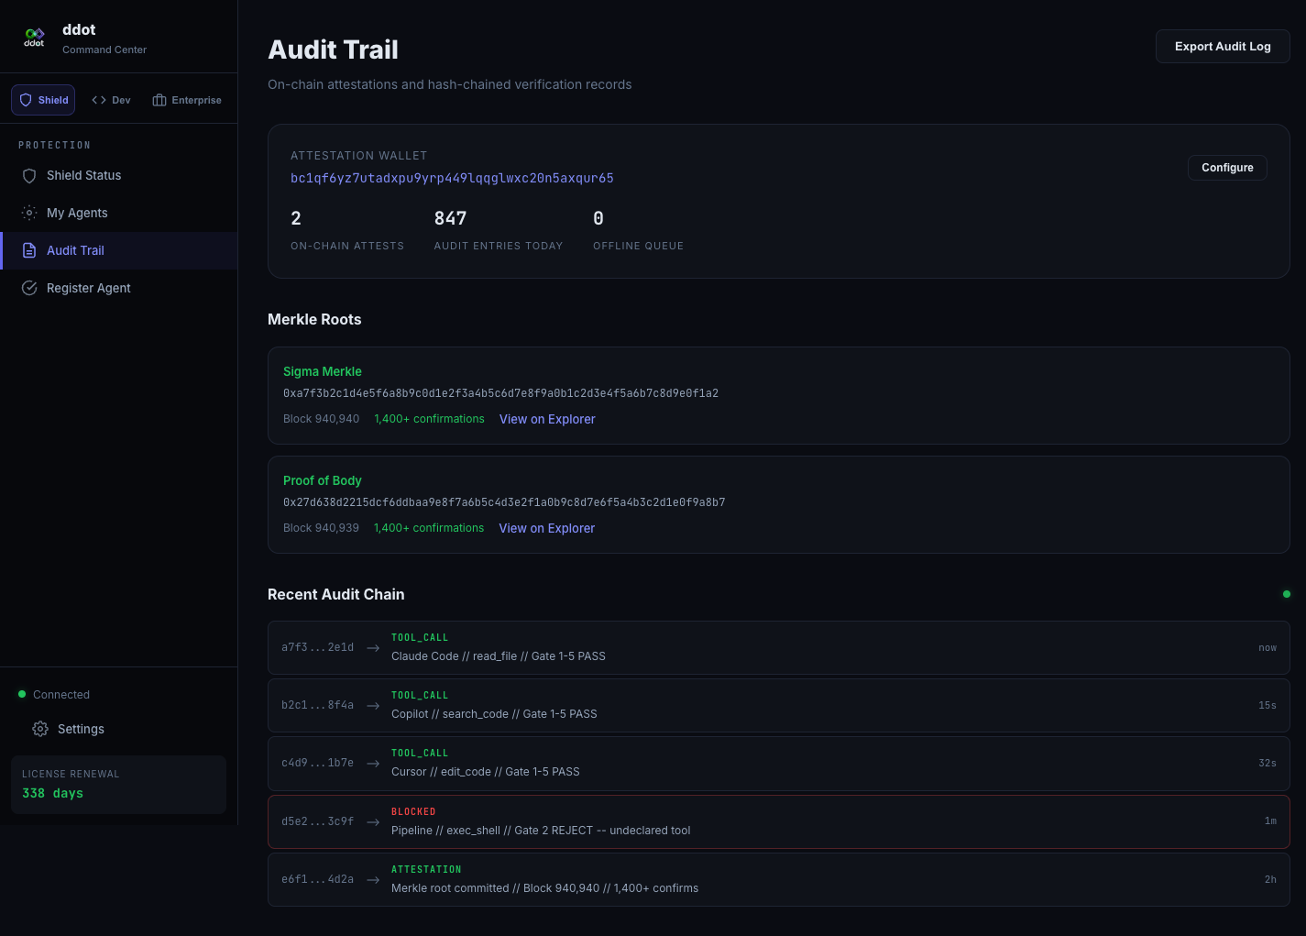The image size is (1306, 936).
Task: Select the checkmark icon next to Register Agent
Action: [28, 288]
